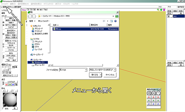
Task: Expand the file name combo box arrow
Action: coord(86,70)
